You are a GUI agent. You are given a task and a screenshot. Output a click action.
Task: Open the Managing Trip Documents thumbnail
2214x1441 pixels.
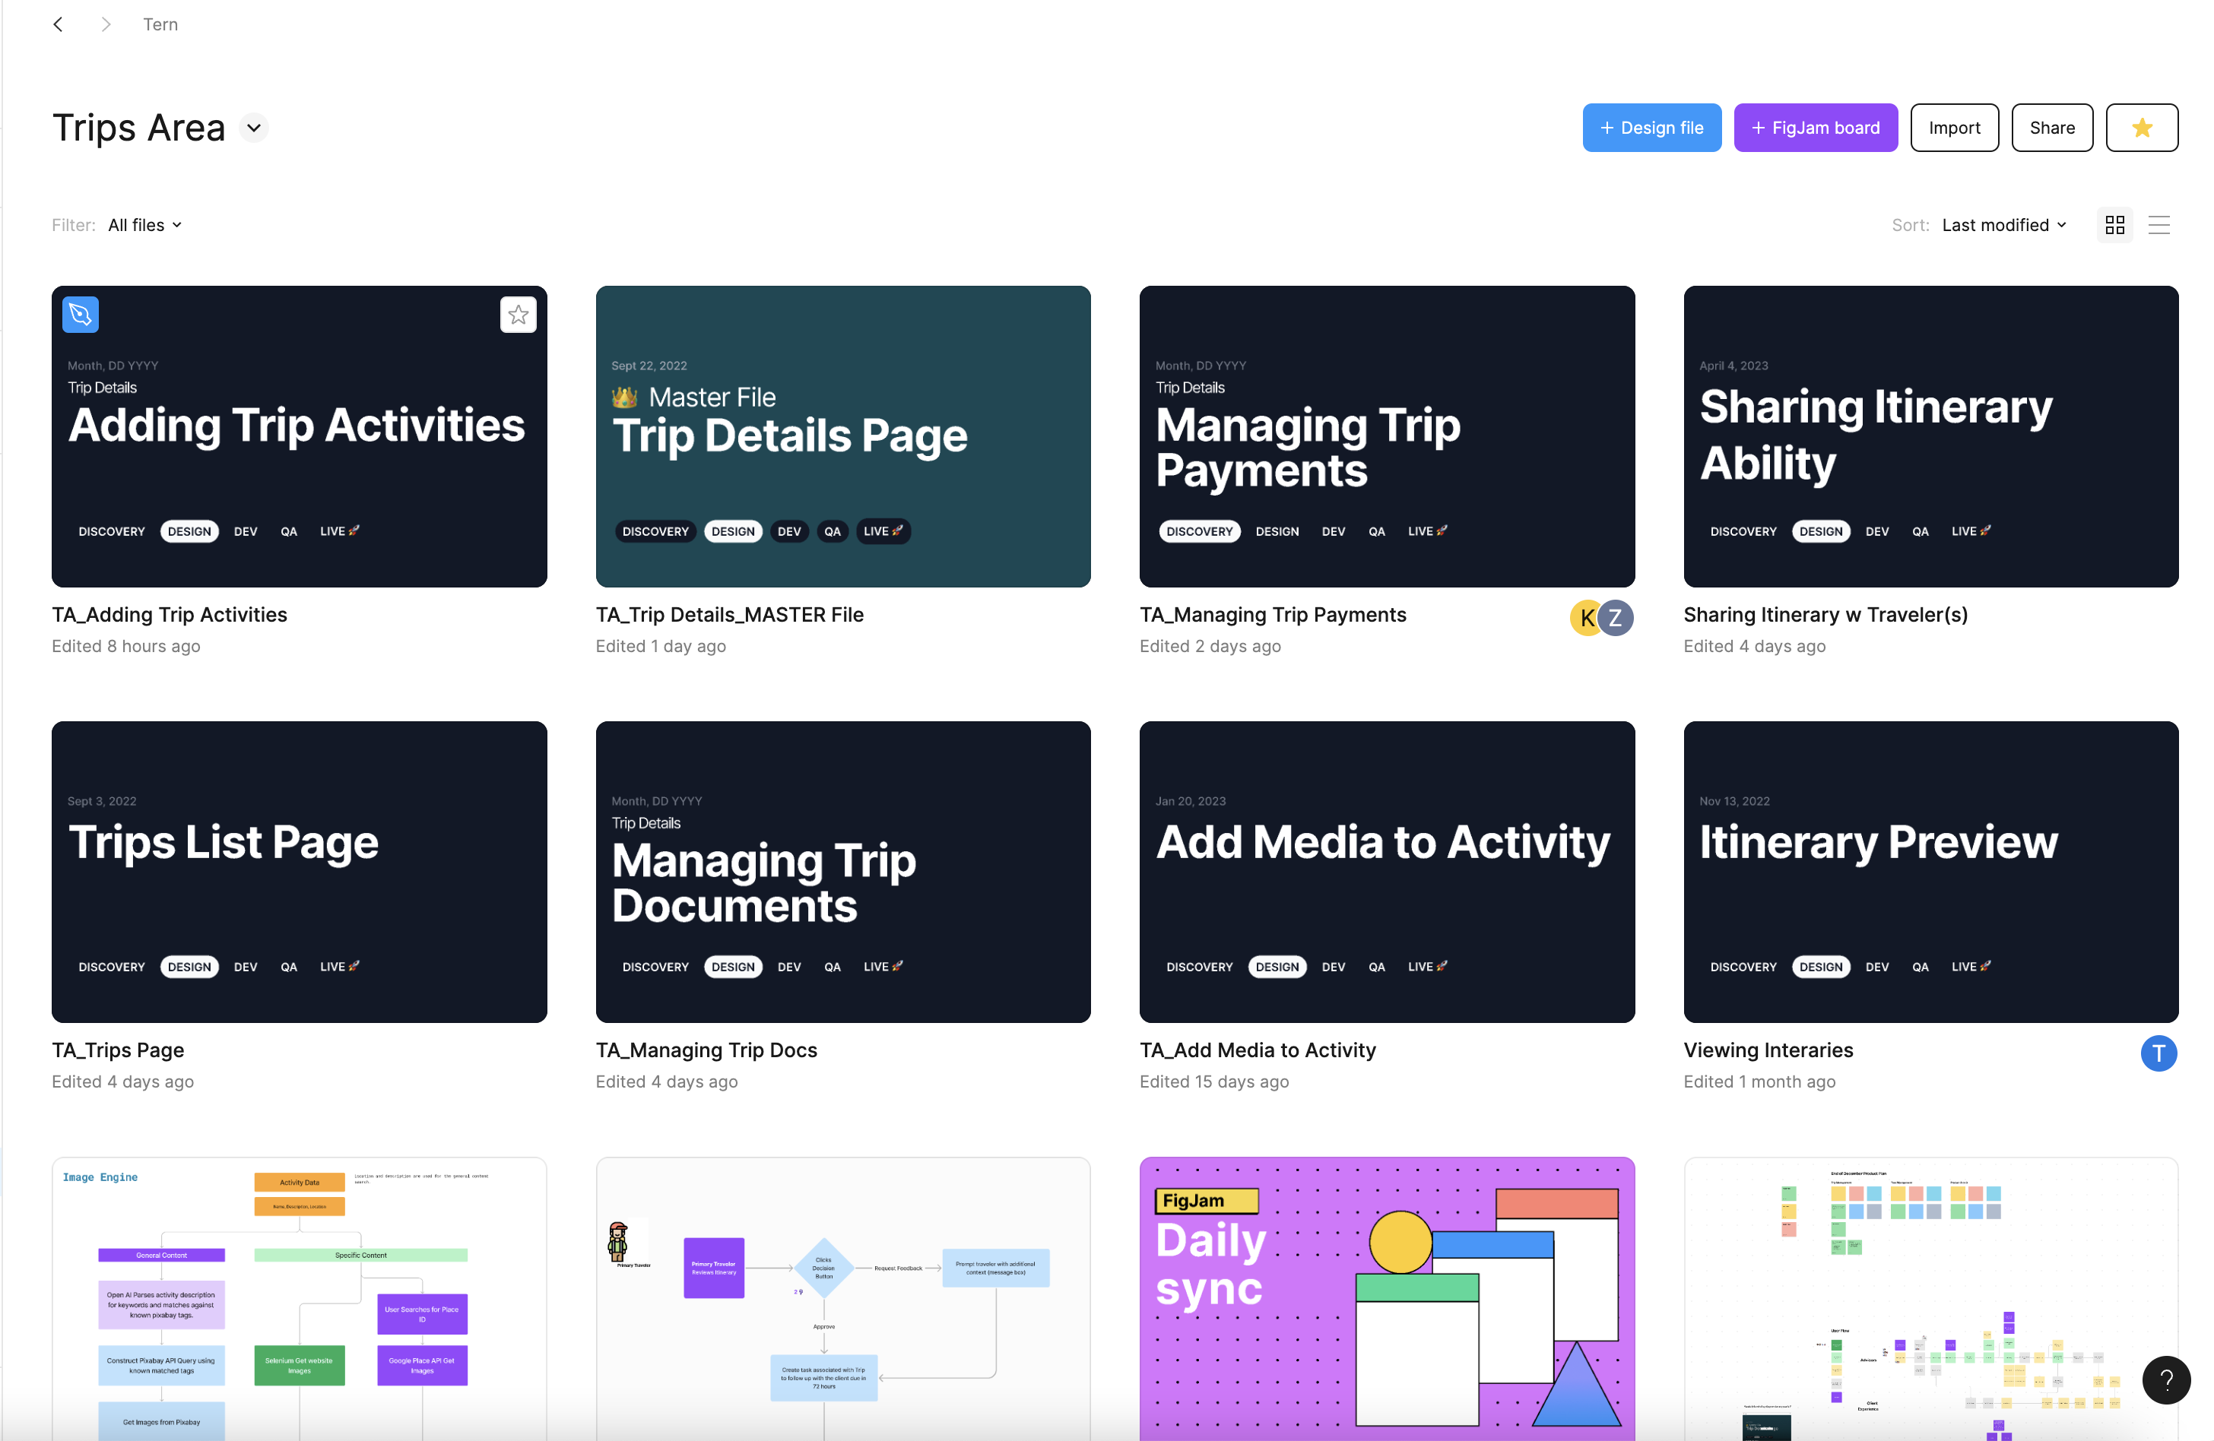tap(843, 871)
